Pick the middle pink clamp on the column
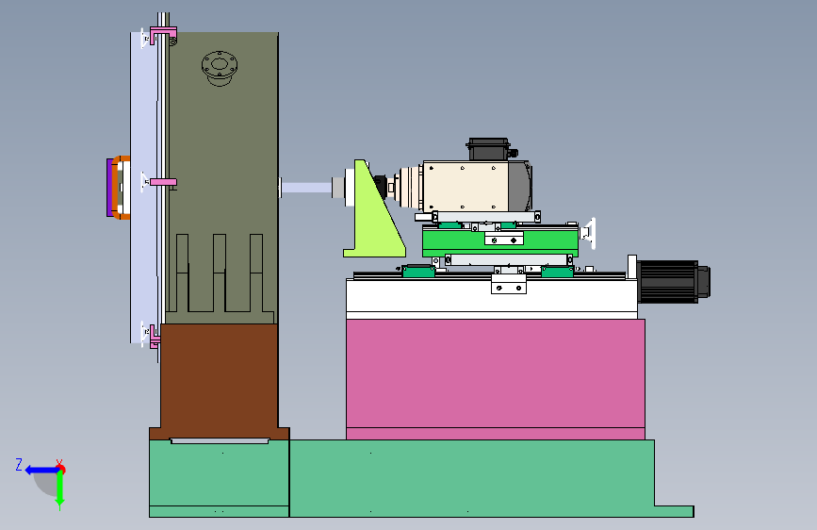817x530 pixels. (163, 182)
